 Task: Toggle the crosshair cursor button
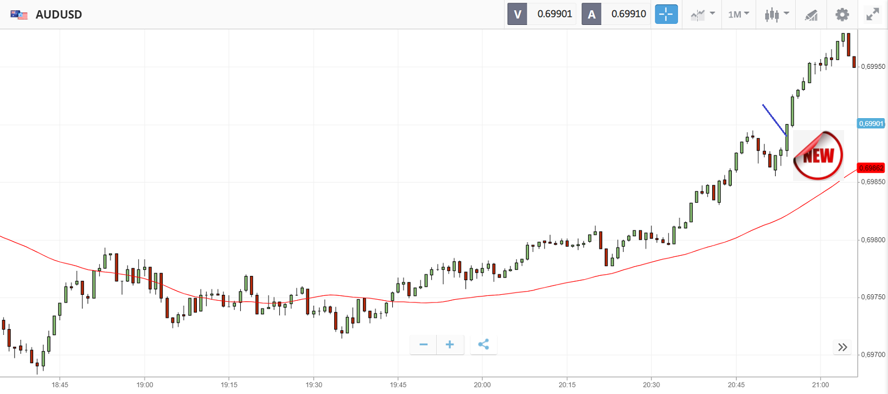pyautogui.click(x=666, y=14)
